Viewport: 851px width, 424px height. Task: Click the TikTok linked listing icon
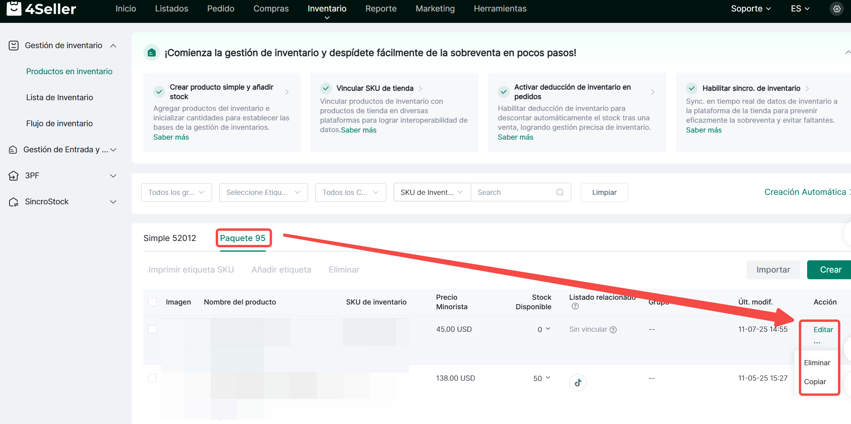(578, 382)
